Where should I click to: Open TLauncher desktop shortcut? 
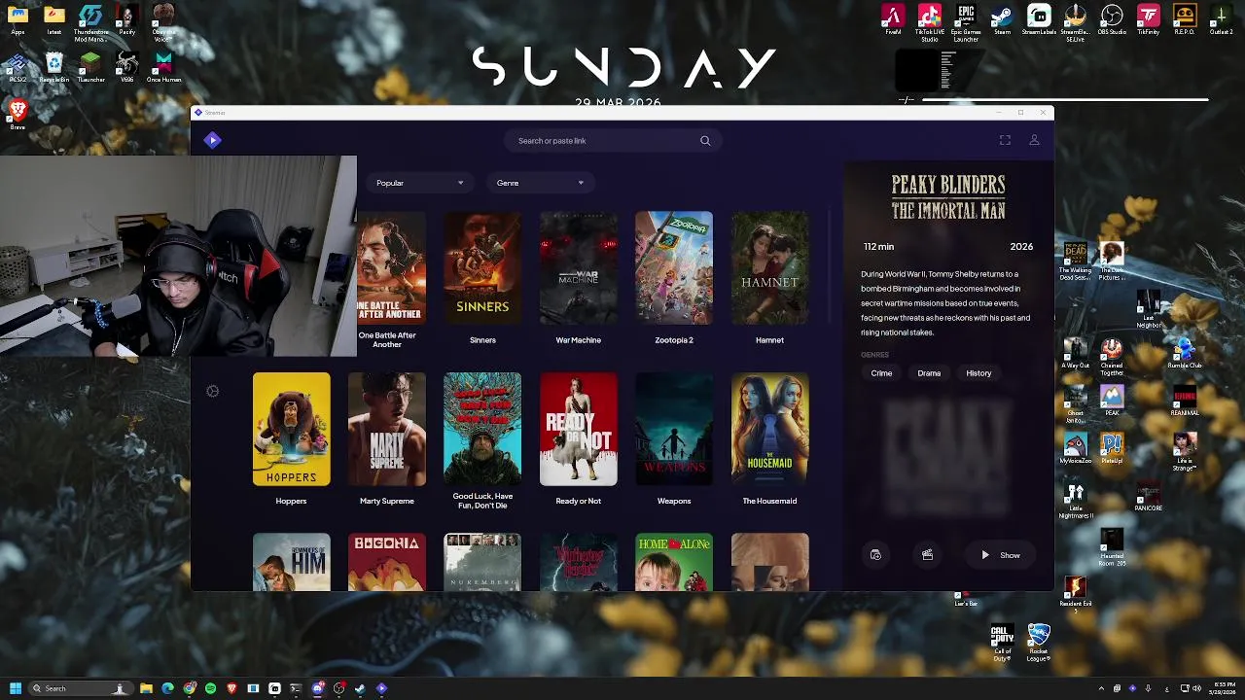(90, 68)
